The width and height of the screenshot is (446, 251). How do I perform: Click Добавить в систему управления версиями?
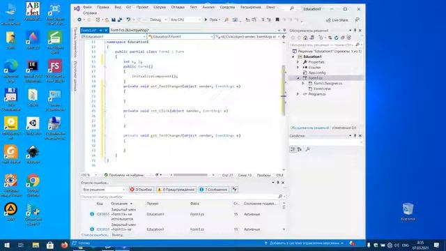tap(305, 243)
